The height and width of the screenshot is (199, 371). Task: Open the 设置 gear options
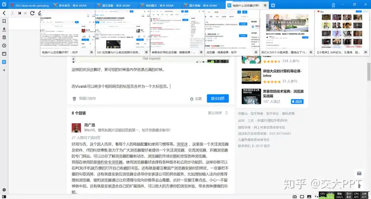pyautogui.click(x=196, y=98)
